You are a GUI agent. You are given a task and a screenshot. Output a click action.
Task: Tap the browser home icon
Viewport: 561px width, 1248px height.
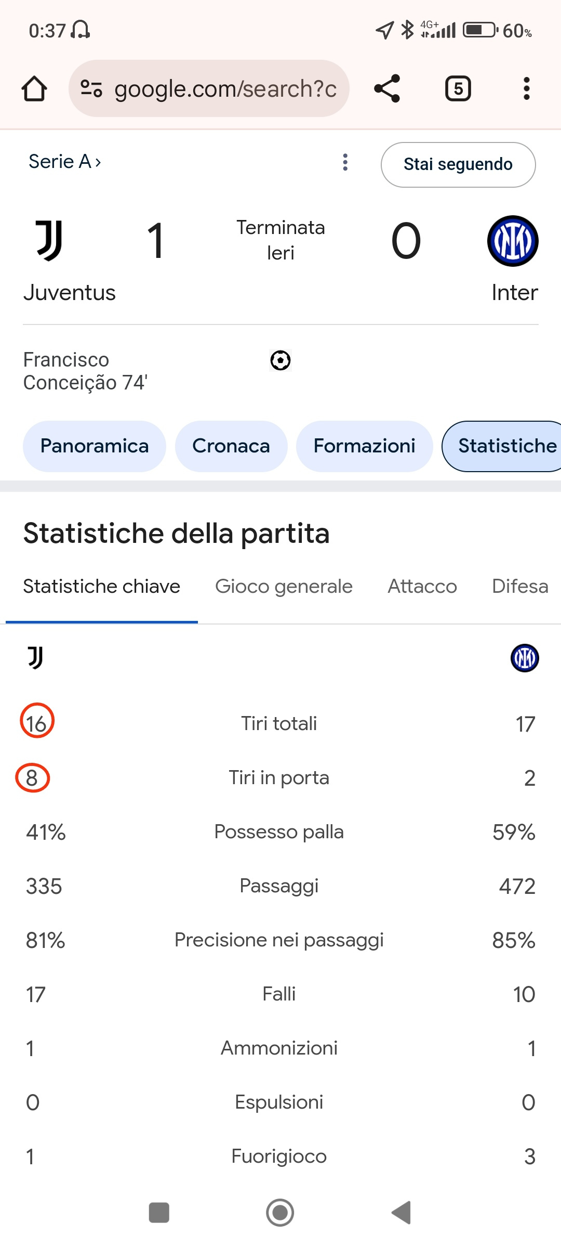coord(34,88)
